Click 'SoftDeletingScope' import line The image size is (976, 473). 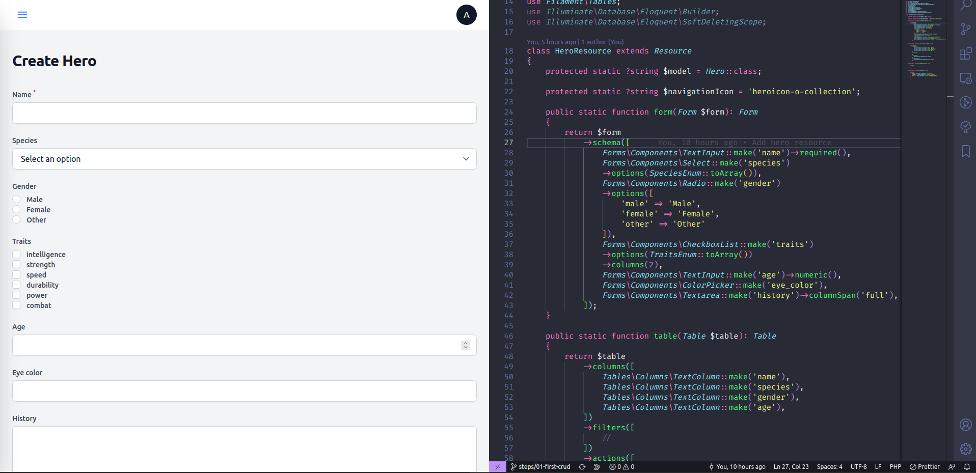click(646, 22)
